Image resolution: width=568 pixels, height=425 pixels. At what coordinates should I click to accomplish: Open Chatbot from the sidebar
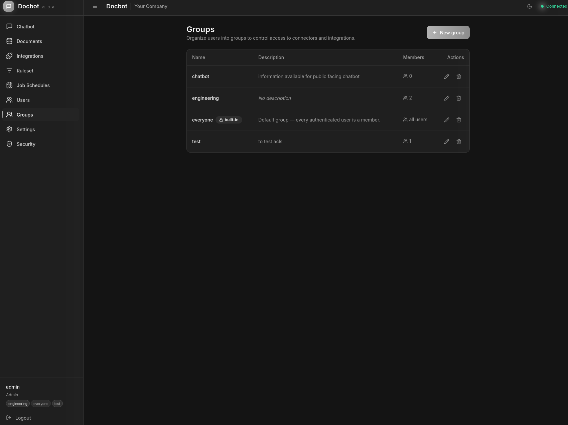(40, 27)
